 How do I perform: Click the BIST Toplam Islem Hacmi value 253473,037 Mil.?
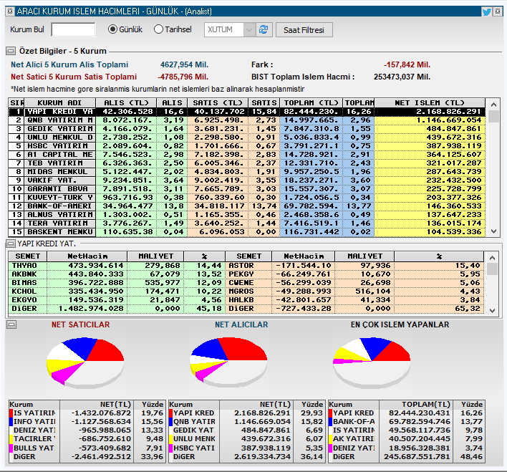(402, 77)
